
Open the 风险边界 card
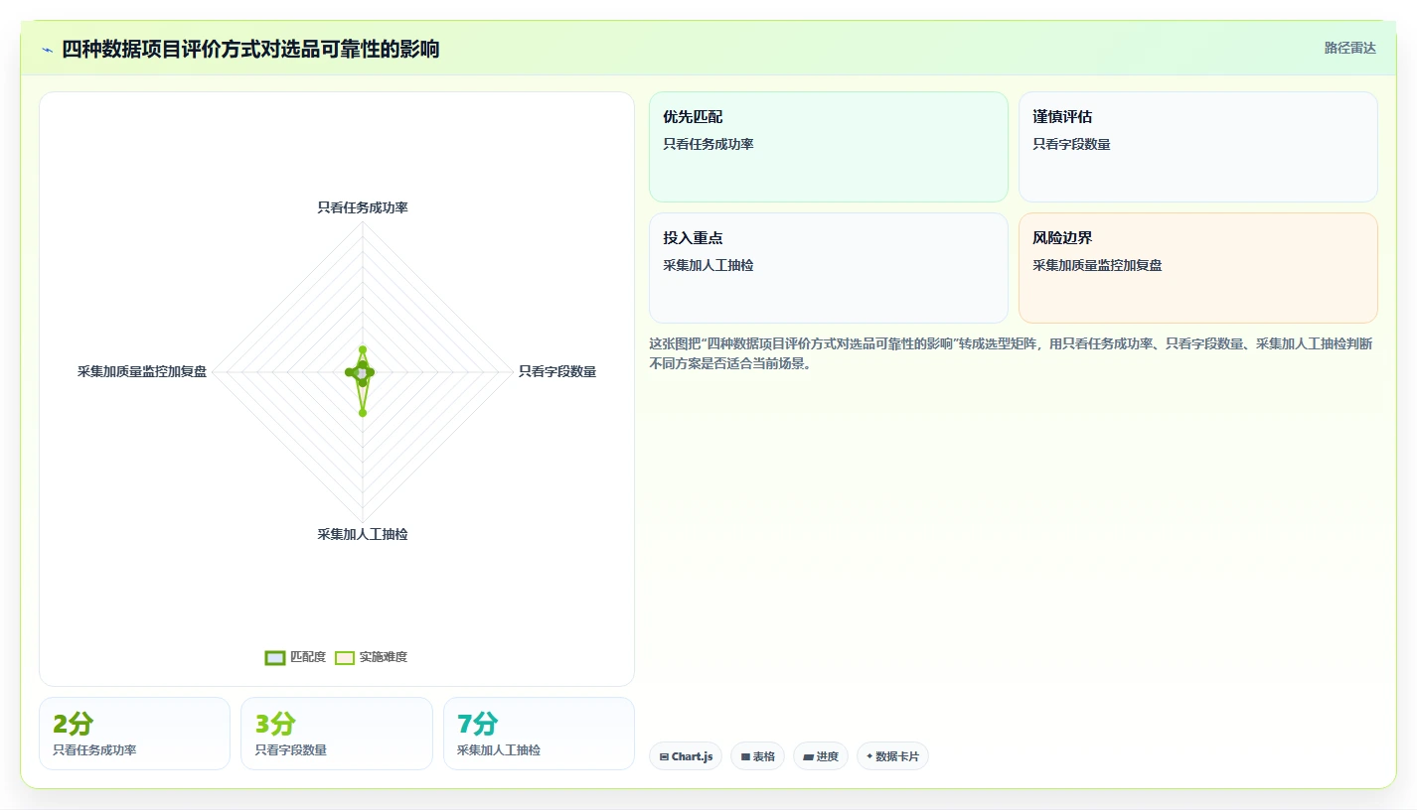(x=1198, y=268)
